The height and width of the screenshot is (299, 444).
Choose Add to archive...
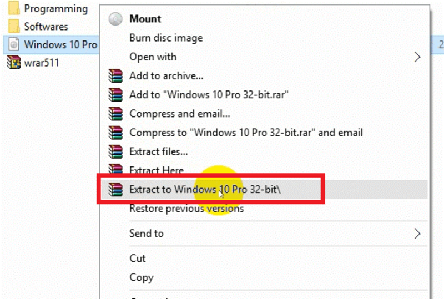166,76
